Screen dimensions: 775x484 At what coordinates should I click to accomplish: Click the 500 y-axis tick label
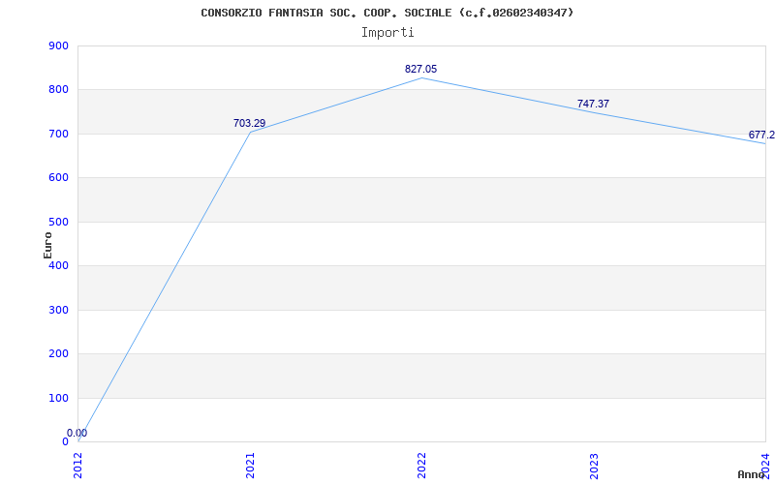(58, 222)
